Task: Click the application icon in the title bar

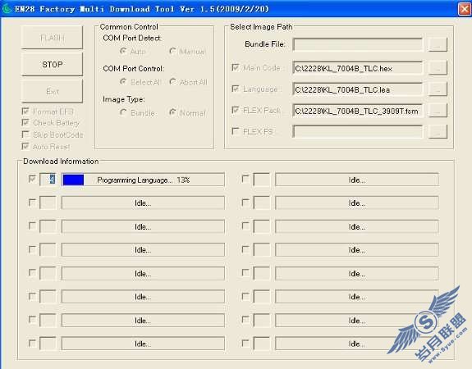Action: [7, 8]
